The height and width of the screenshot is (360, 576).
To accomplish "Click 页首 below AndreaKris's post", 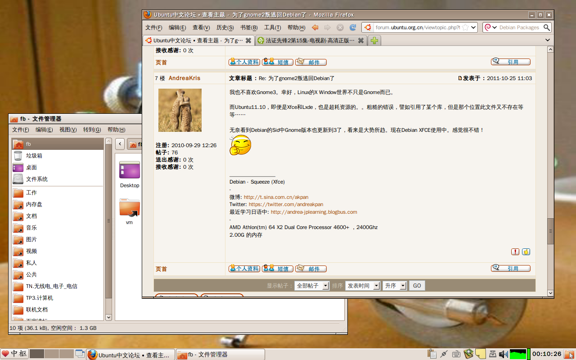I will [161, 269].
